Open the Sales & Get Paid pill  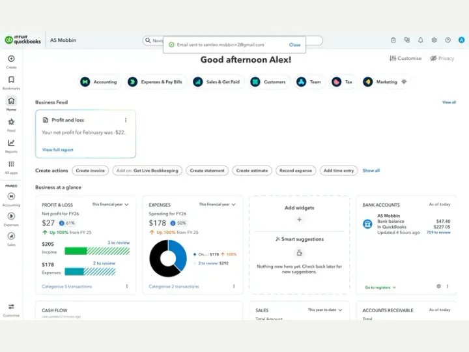click(x=216, y=81)
